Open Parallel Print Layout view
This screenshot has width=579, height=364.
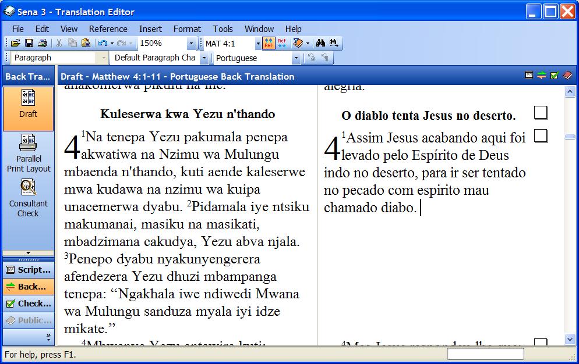[29, 153]
